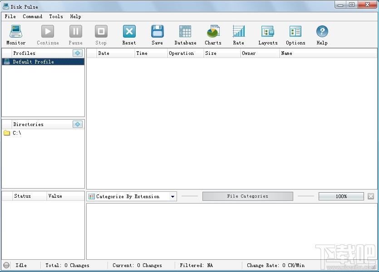Show the Charts pie icon

point(213,31)
